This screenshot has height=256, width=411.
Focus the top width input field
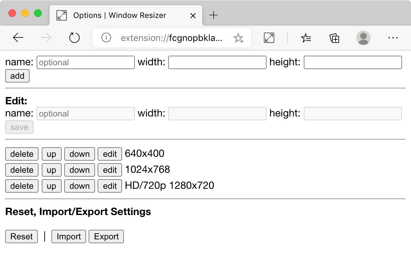[x=217, y=62]
